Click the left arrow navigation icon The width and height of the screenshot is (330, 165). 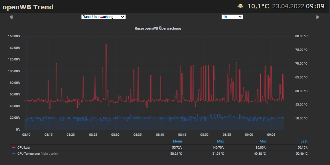(11, 17)
